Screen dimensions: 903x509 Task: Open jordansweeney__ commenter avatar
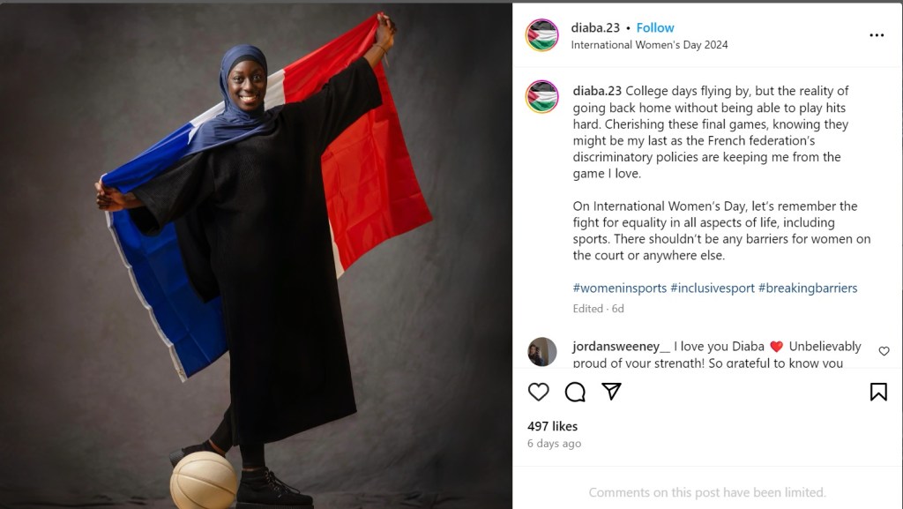[542, 352]
